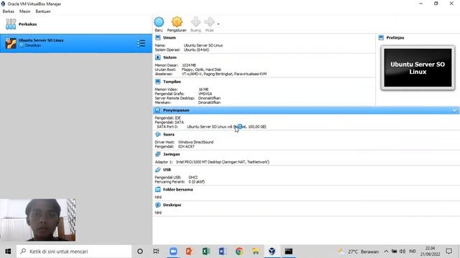Image resolution: width=460 pixels, height=258 pixels.
Task: Click the volume speaker tray icon
Action: (402, 252)
